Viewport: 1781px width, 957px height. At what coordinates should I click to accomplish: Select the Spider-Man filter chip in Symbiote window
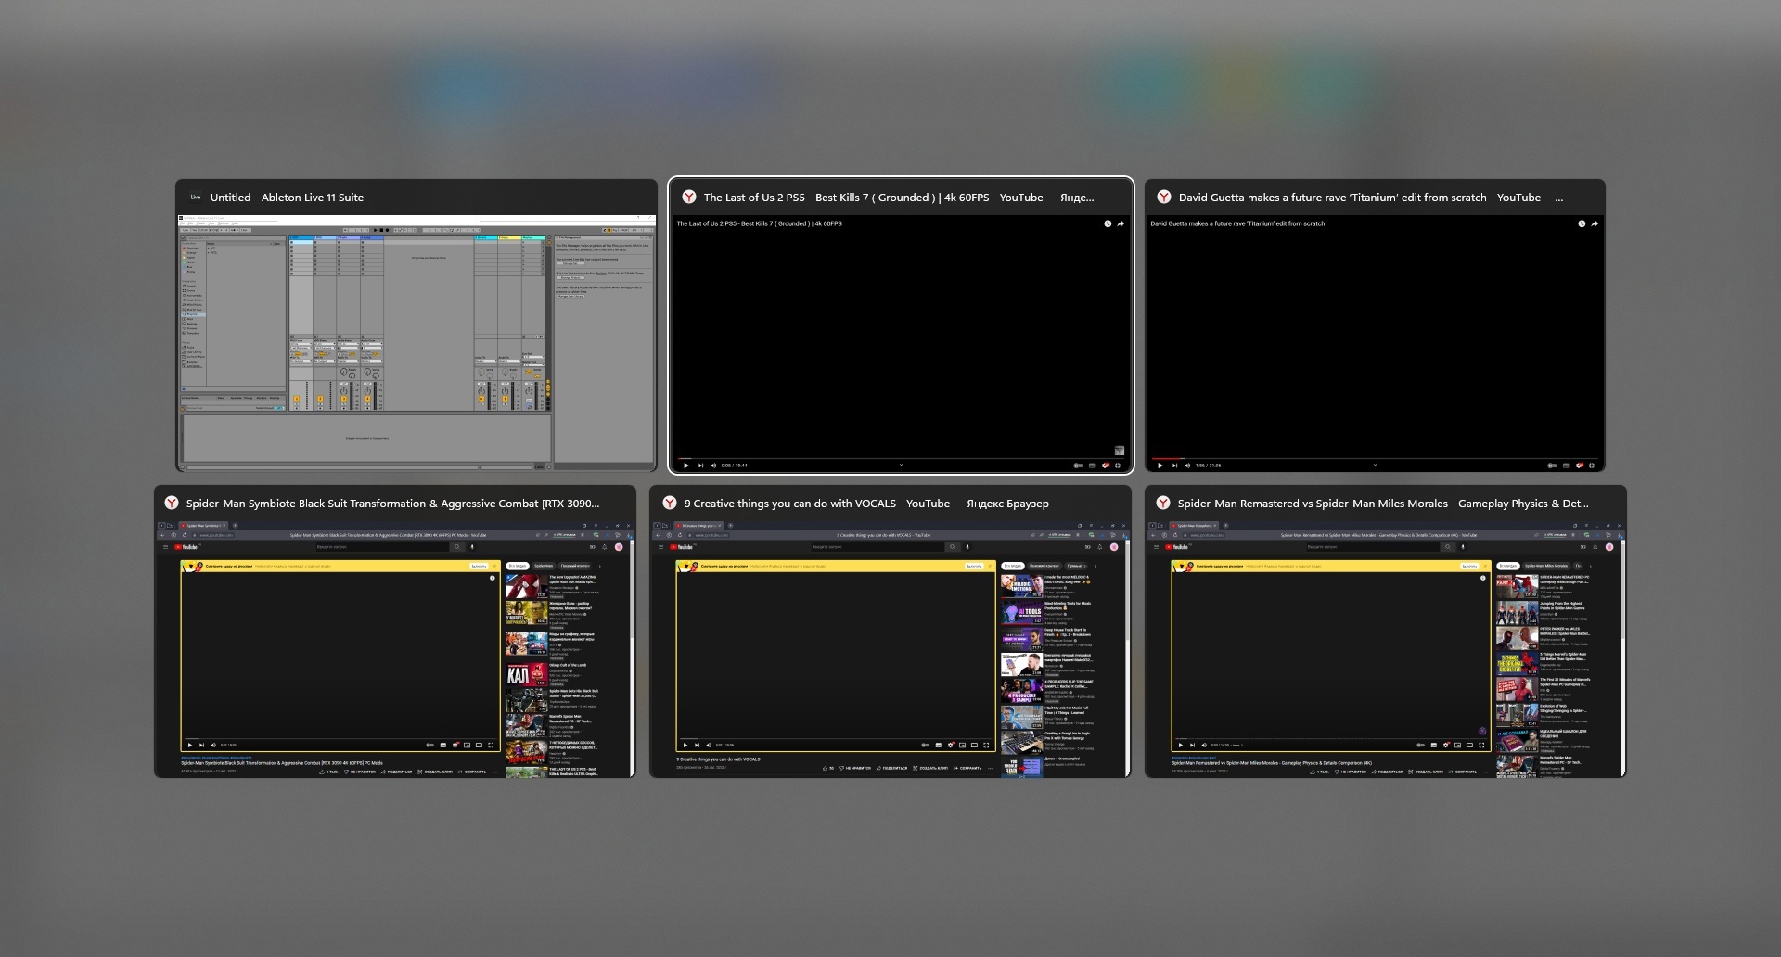[544, 566]
